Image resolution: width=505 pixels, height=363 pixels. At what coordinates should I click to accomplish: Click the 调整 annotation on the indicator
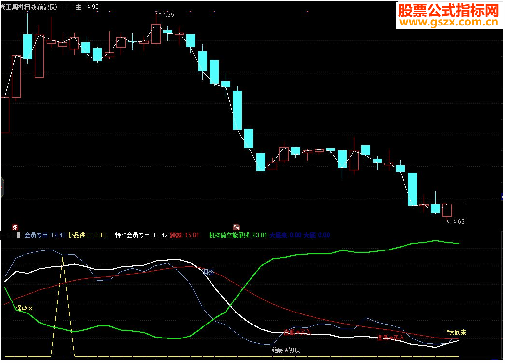(x=209, y=272)
